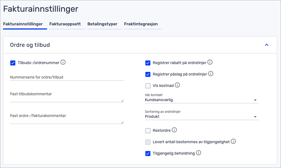Click the Fast tilbudskommentar text area
The image size is (281, 168).
click(x=67, y=97)
